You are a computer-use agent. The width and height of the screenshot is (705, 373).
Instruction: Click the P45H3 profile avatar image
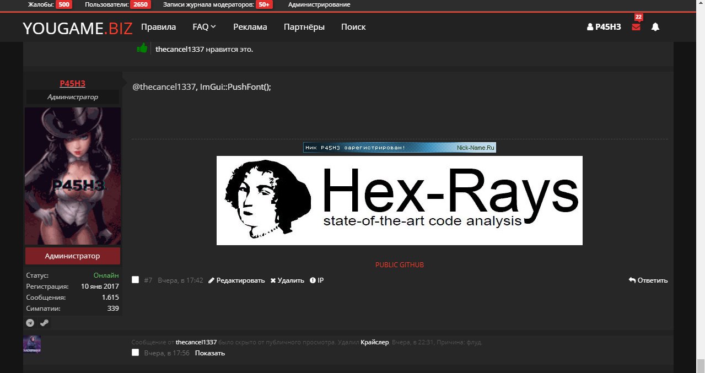(x=73, y=176)
